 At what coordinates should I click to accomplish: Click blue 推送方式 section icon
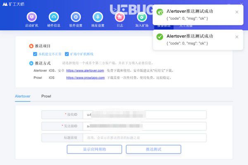click(31, 63)
